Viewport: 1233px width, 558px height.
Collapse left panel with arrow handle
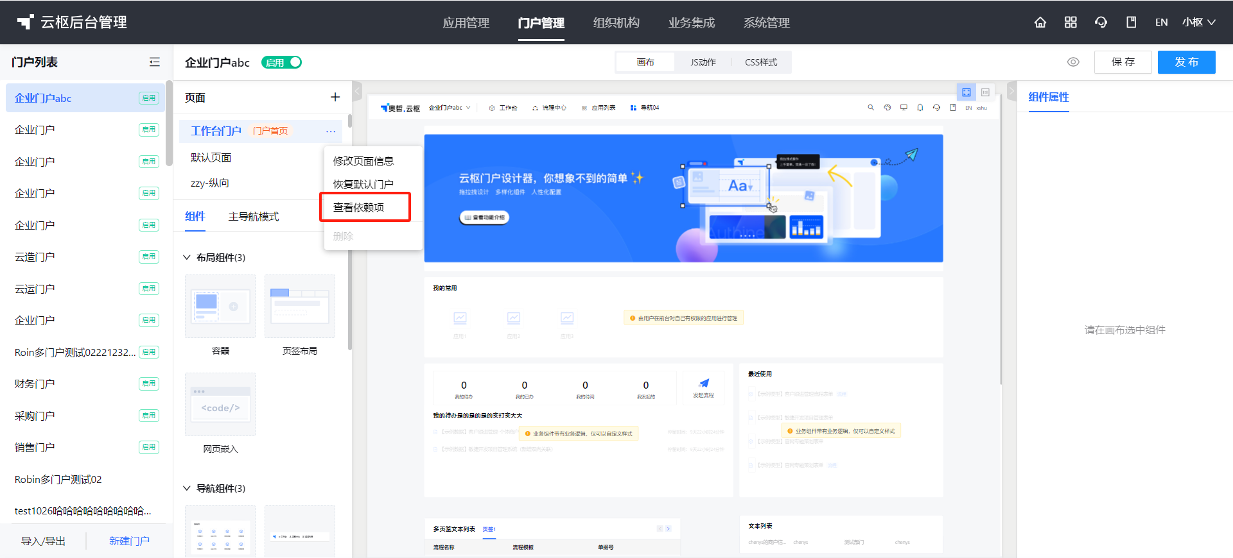pyautogui.click(x=358, y=90)
